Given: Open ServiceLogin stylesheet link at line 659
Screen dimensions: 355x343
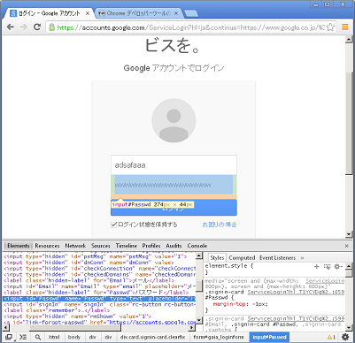Looking at the screenshot, I should [x=296, y=292].
